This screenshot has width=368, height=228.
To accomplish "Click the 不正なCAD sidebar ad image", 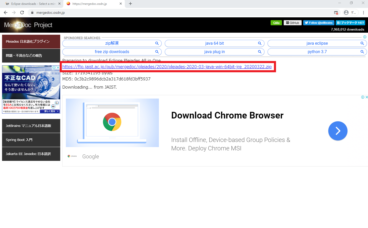I will [x=31, y=89].
